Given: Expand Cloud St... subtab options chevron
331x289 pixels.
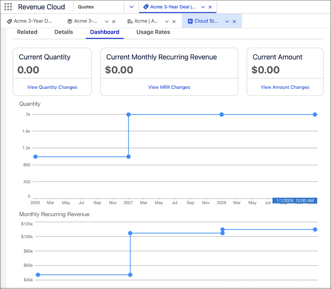Looking at the screenshot, I should [227, 21].
